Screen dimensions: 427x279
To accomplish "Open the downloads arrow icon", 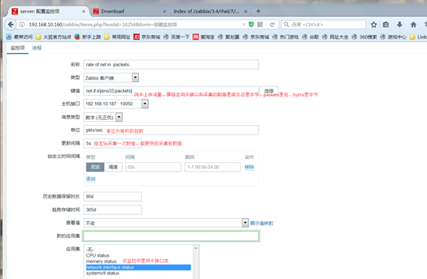I will (399, 25).
